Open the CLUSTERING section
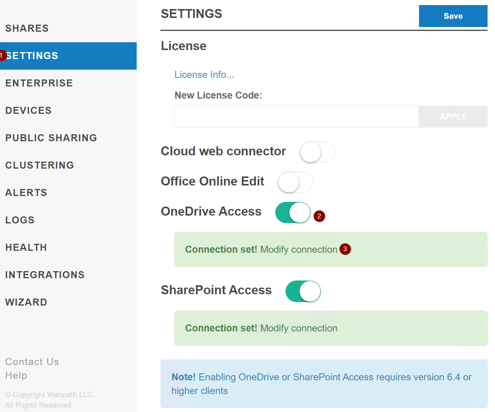The image size is (495, 412). [39, 165]
